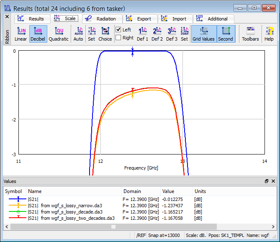Click the value -1.165217

point(172,212)
